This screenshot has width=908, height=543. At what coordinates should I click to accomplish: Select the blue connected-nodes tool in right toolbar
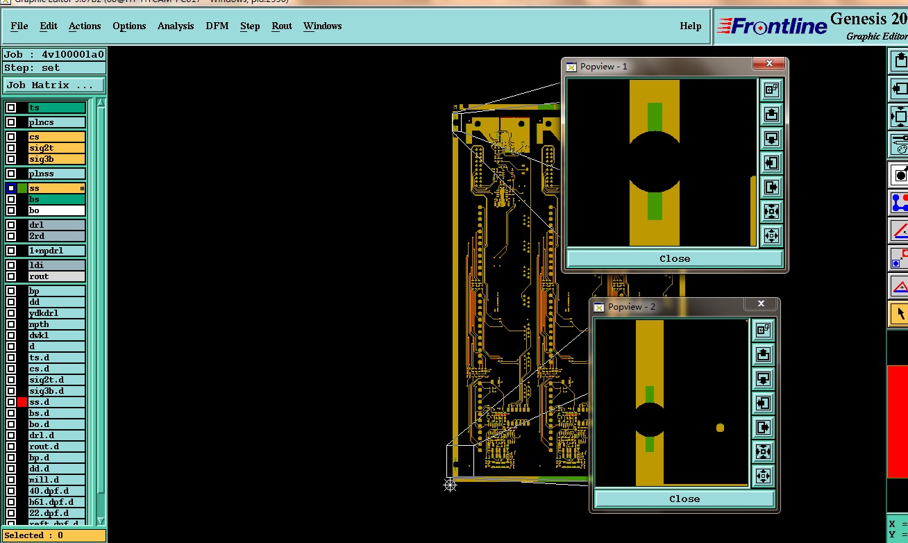pyautogui.click(x=900, y=203)
